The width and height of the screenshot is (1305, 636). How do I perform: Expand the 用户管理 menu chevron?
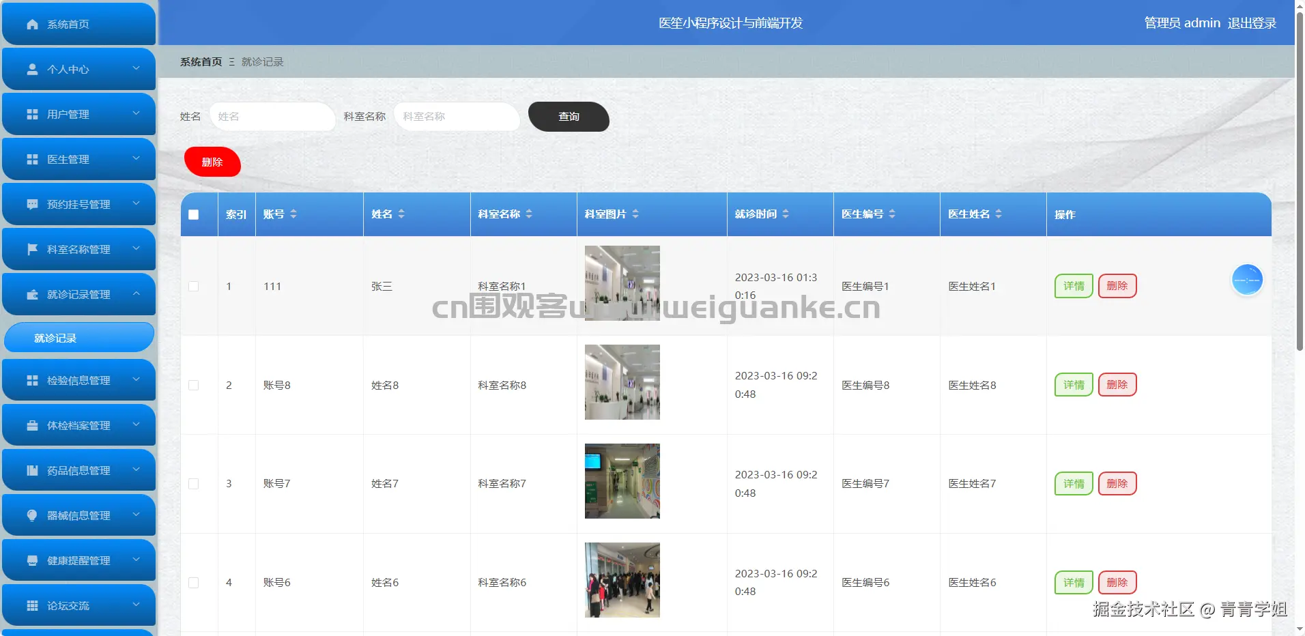(x=136, y=113)
